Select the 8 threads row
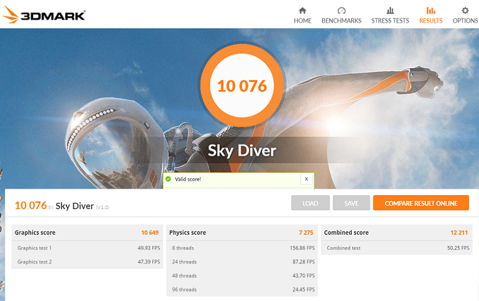Image resolution: width=479 pixels, height=301 pixels. click(x=242, y=248)
